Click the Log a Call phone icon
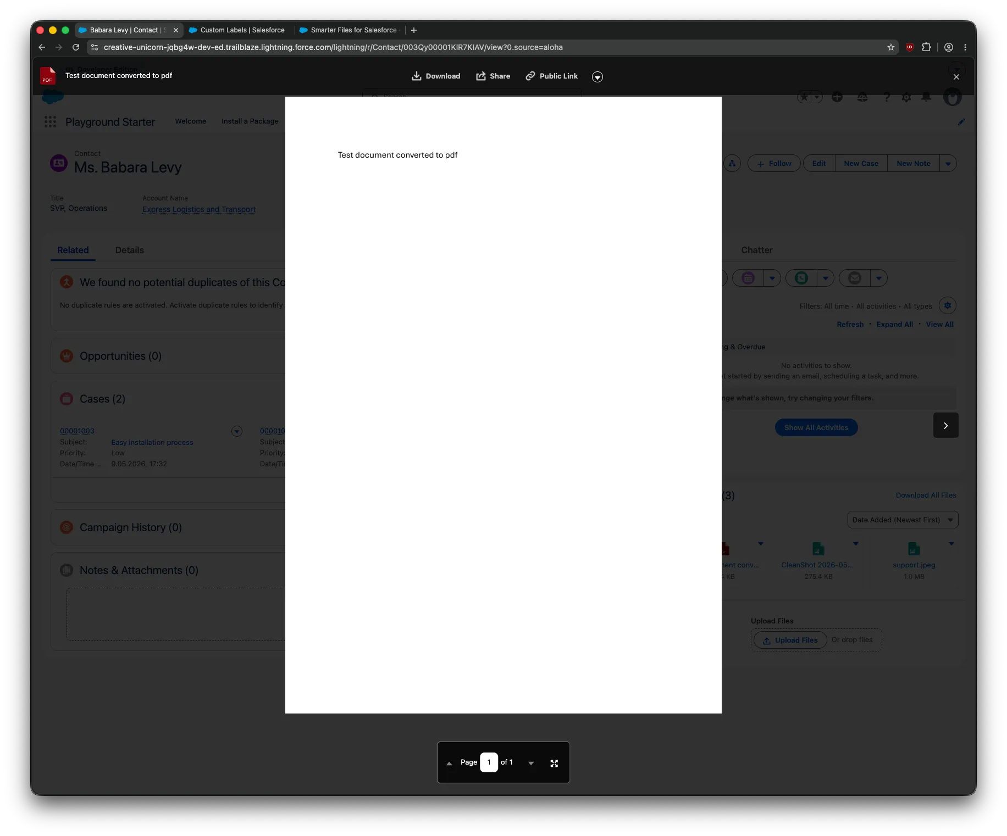Viewport: 1007px width, 836px height. (801, 278)
